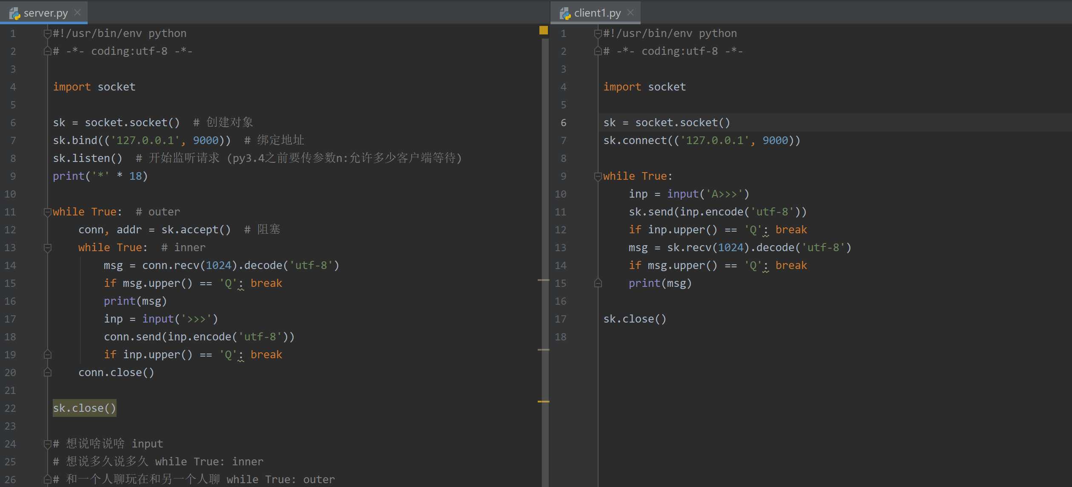This screenshot has width=1072, height=487.
Task: Click 'if msg.upper()' line in client1.py
Action: (718, 266)
